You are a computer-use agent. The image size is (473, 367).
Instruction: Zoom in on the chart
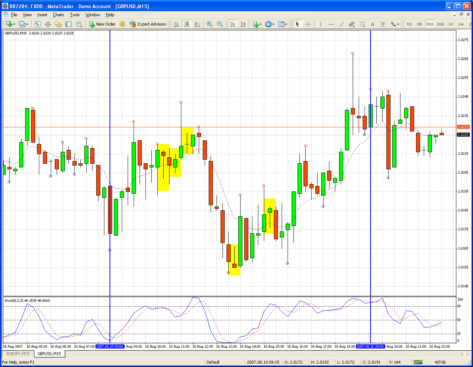(209, 24)
